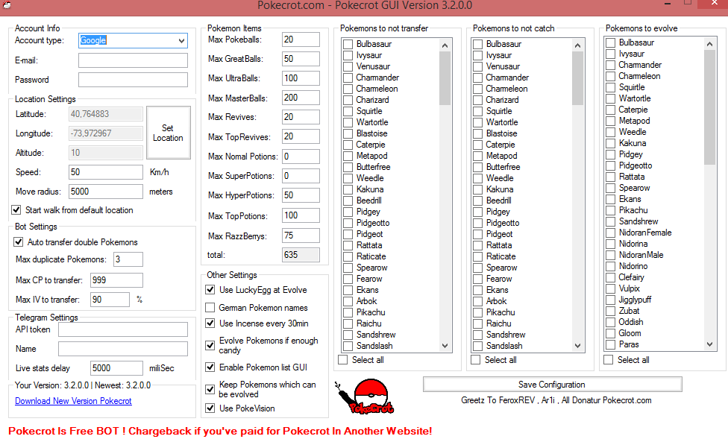Screen dimensions: 728x439
Task: Click the Max Pokeballs field
Action: tap(301, 40)
